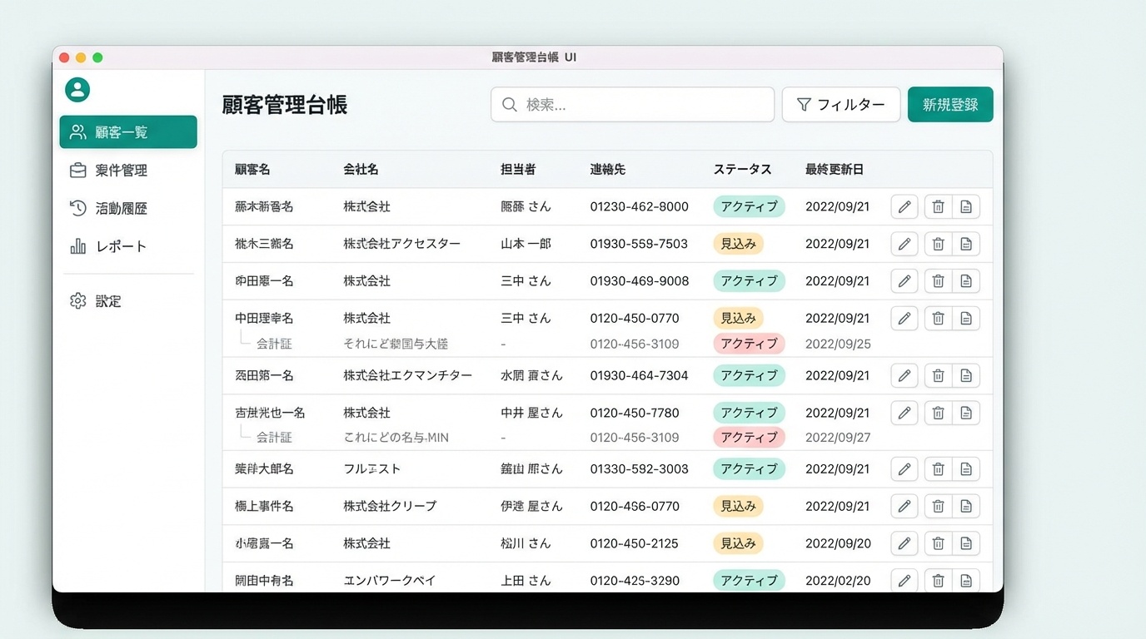Open 活動履歴 from the sidebar

coord(121,209)
